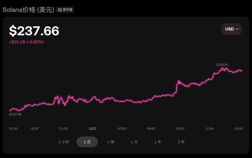Open the USD currency dropdown

coord(231,29)
